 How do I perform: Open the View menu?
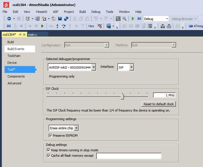coord(27,12)
